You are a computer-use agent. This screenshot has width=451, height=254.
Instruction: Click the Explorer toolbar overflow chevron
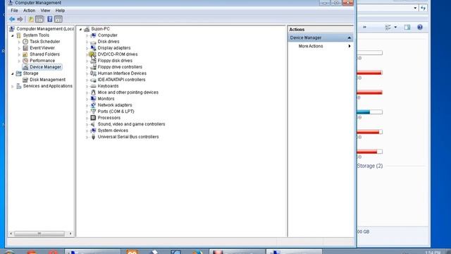pos(364,27)
